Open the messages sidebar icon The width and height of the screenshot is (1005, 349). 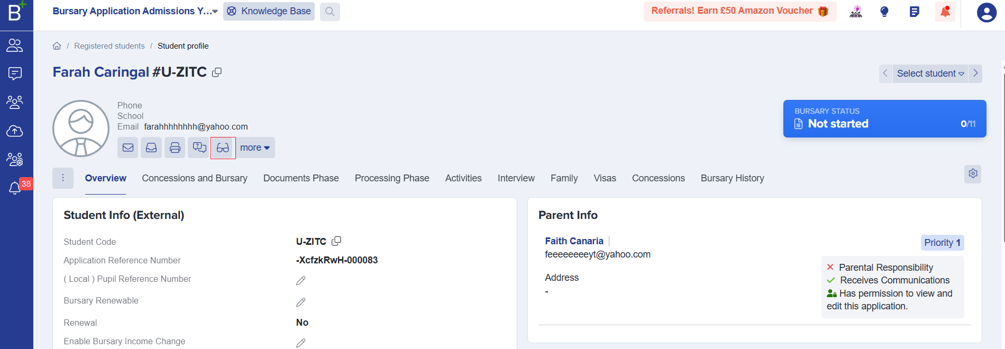(15, 74)
